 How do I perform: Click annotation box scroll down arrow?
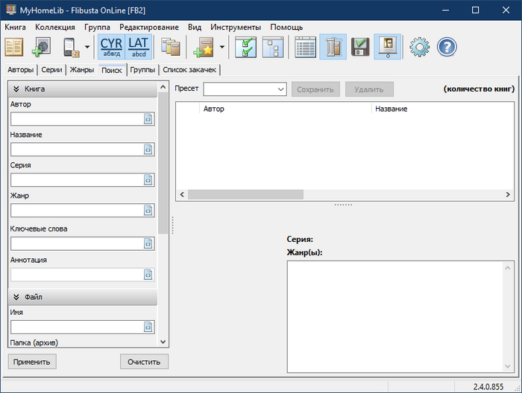pyautogui.click(x=508, y=366)
